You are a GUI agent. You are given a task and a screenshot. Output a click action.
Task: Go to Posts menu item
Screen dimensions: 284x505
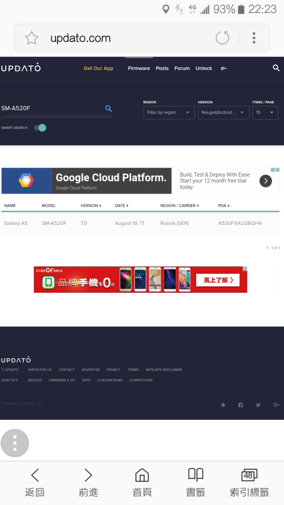click(162, 68)
